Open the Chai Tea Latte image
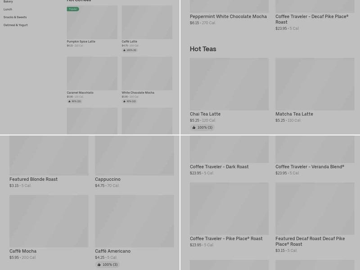The height and width of the screenshot is (270, 360). tap(229, 84)
